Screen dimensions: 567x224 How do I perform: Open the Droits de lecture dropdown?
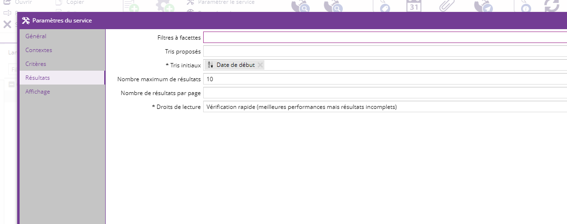[385, 107]
